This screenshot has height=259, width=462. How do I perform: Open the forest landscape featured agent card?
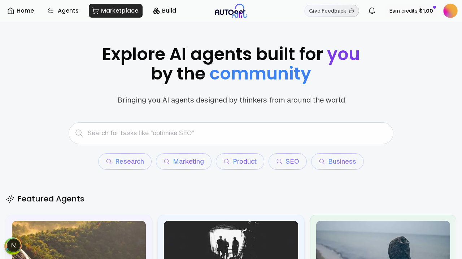click(79, 239)
